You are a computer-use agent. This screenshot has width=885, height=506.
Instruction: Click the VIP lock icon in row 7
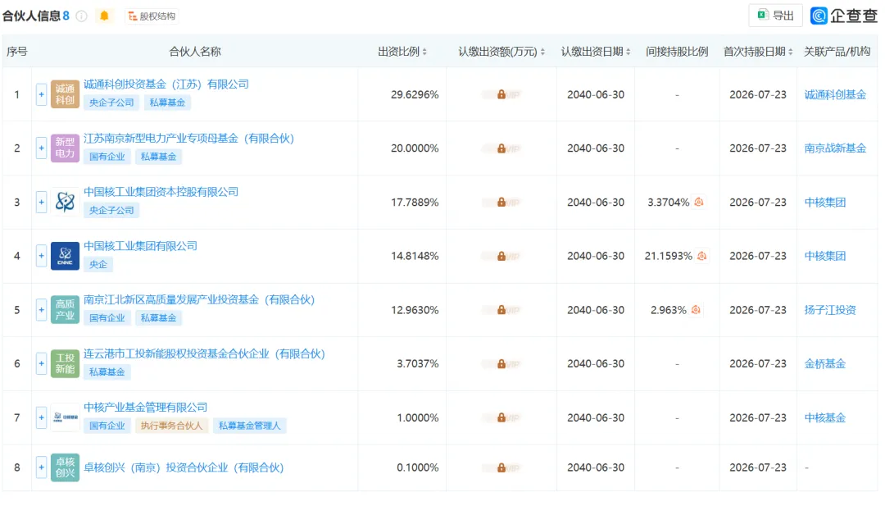[x=501, y=418]
